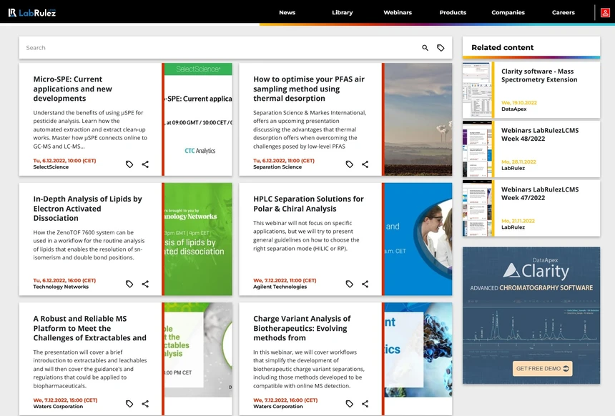Image resolution: width=615 pixels, height=416 pixels.
Task: Click the SelectScience organizer name
Action: click(x=51, y=167)
